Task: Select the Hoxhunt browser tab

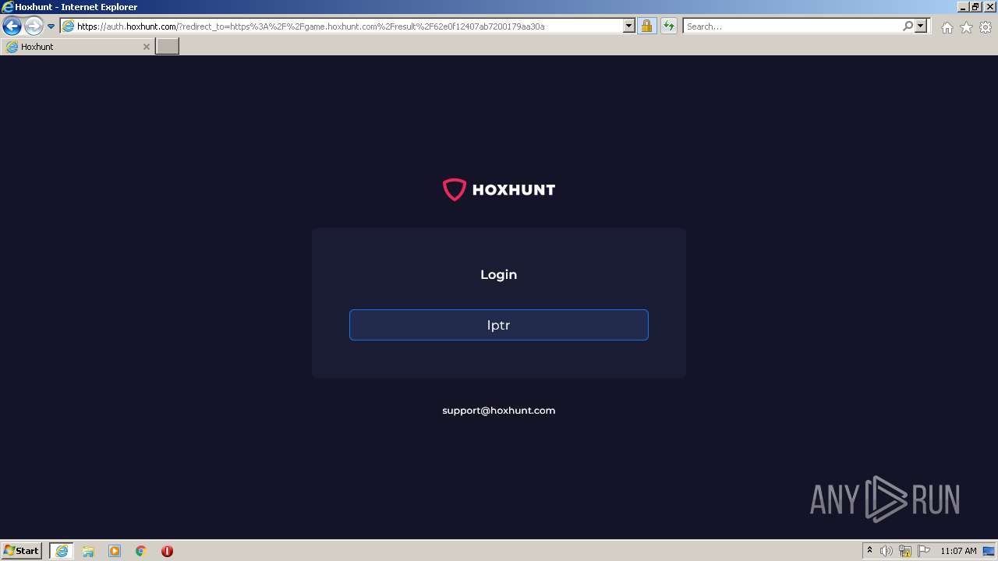Action: 77,47
